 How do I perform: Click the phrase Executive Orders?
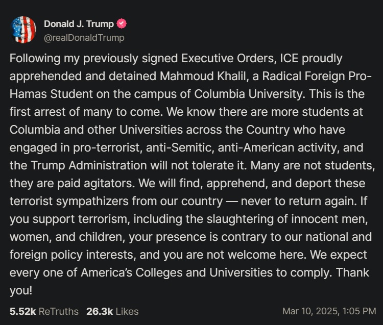coord(229,59)
